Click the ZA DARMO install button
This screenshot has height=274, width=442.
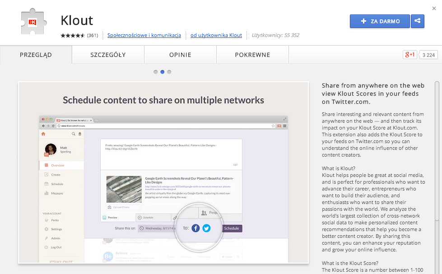pyautogui.click(x=380, y=21)
